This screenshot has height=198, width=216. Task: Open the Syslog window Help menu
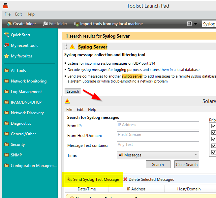[x=92, y=110]
